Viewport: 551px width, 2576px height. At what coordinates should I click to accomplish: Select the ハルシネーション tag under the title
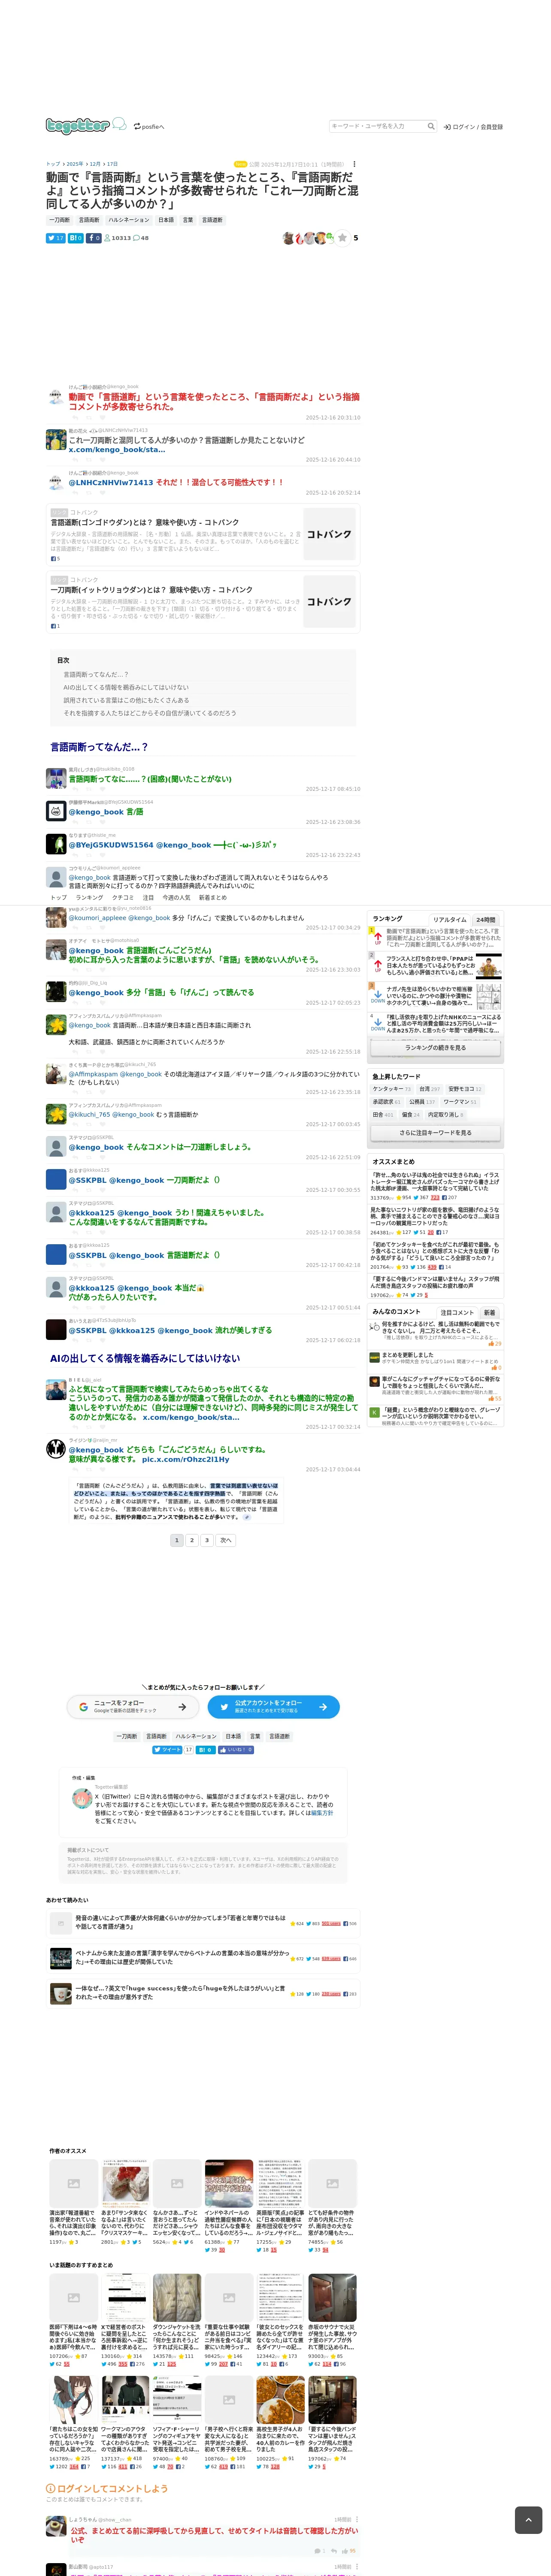(x=129, y=220)
